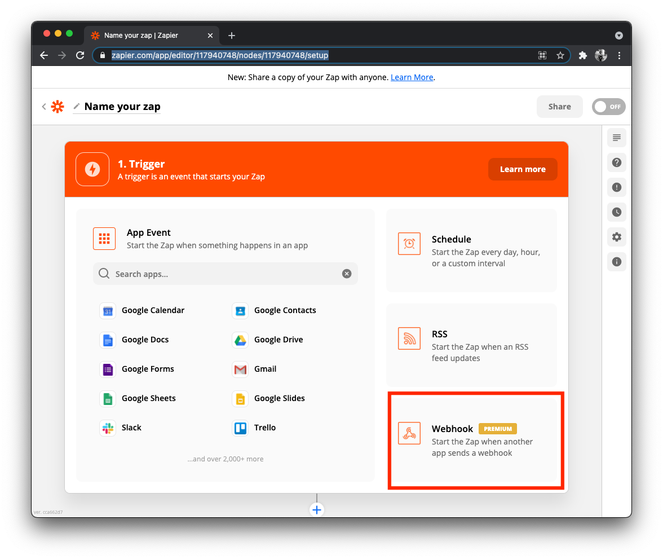Select the browser tab Name your zap | Zapier

pos(151,36)
